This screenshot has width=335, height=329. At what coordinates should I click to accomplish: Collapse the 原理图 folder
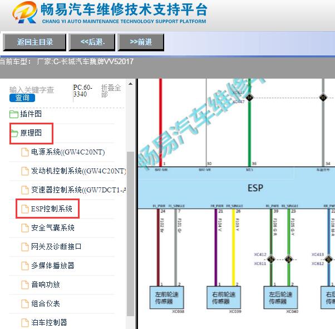31,133
